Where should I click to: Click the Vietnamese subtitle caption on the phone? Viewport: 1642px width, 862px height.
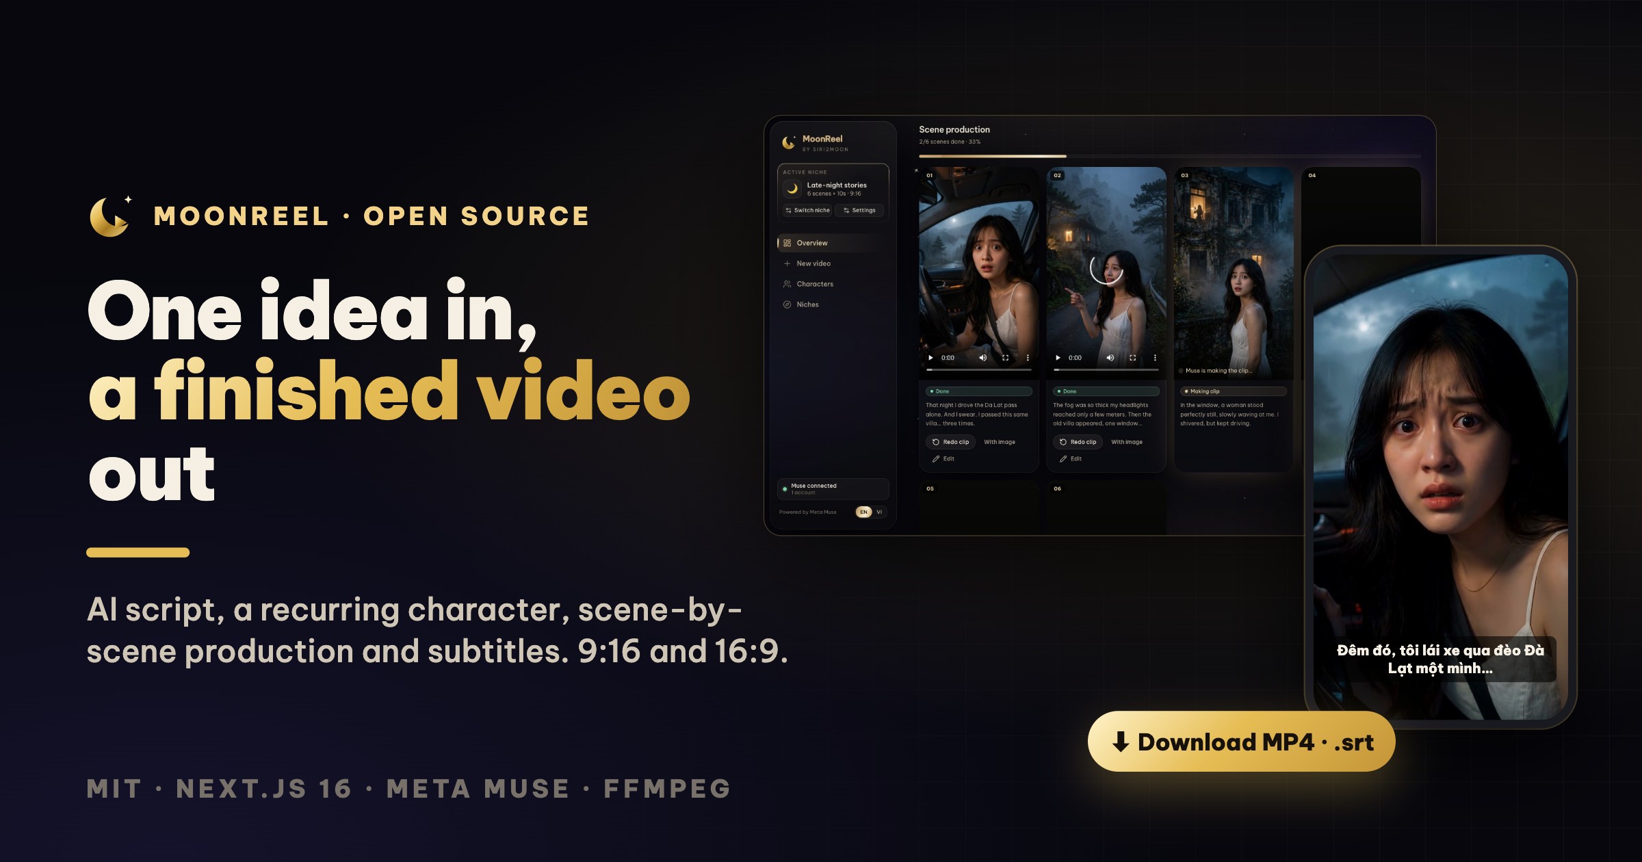pos(1441,659)
